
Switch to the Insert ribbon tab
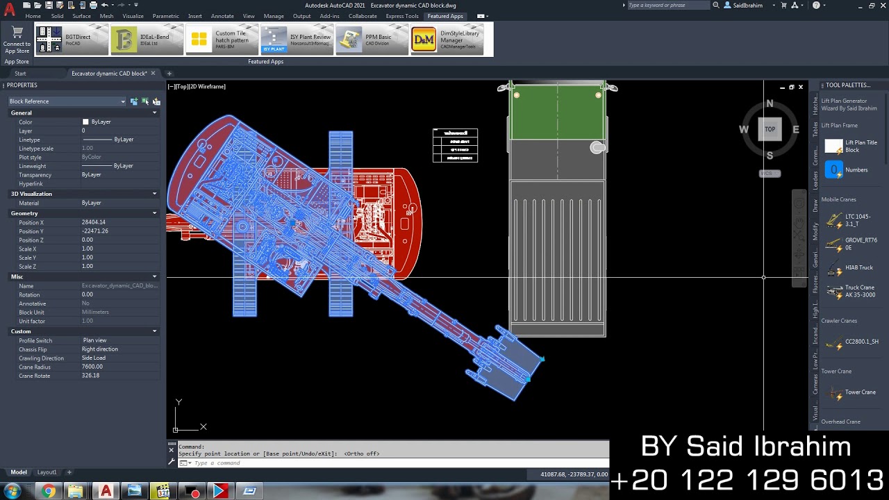(194, 16)
